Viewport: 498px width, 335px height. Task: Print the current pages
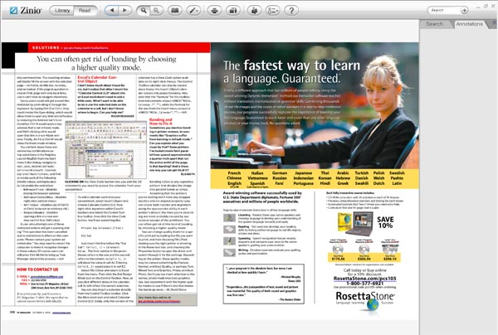pos(214,11)
